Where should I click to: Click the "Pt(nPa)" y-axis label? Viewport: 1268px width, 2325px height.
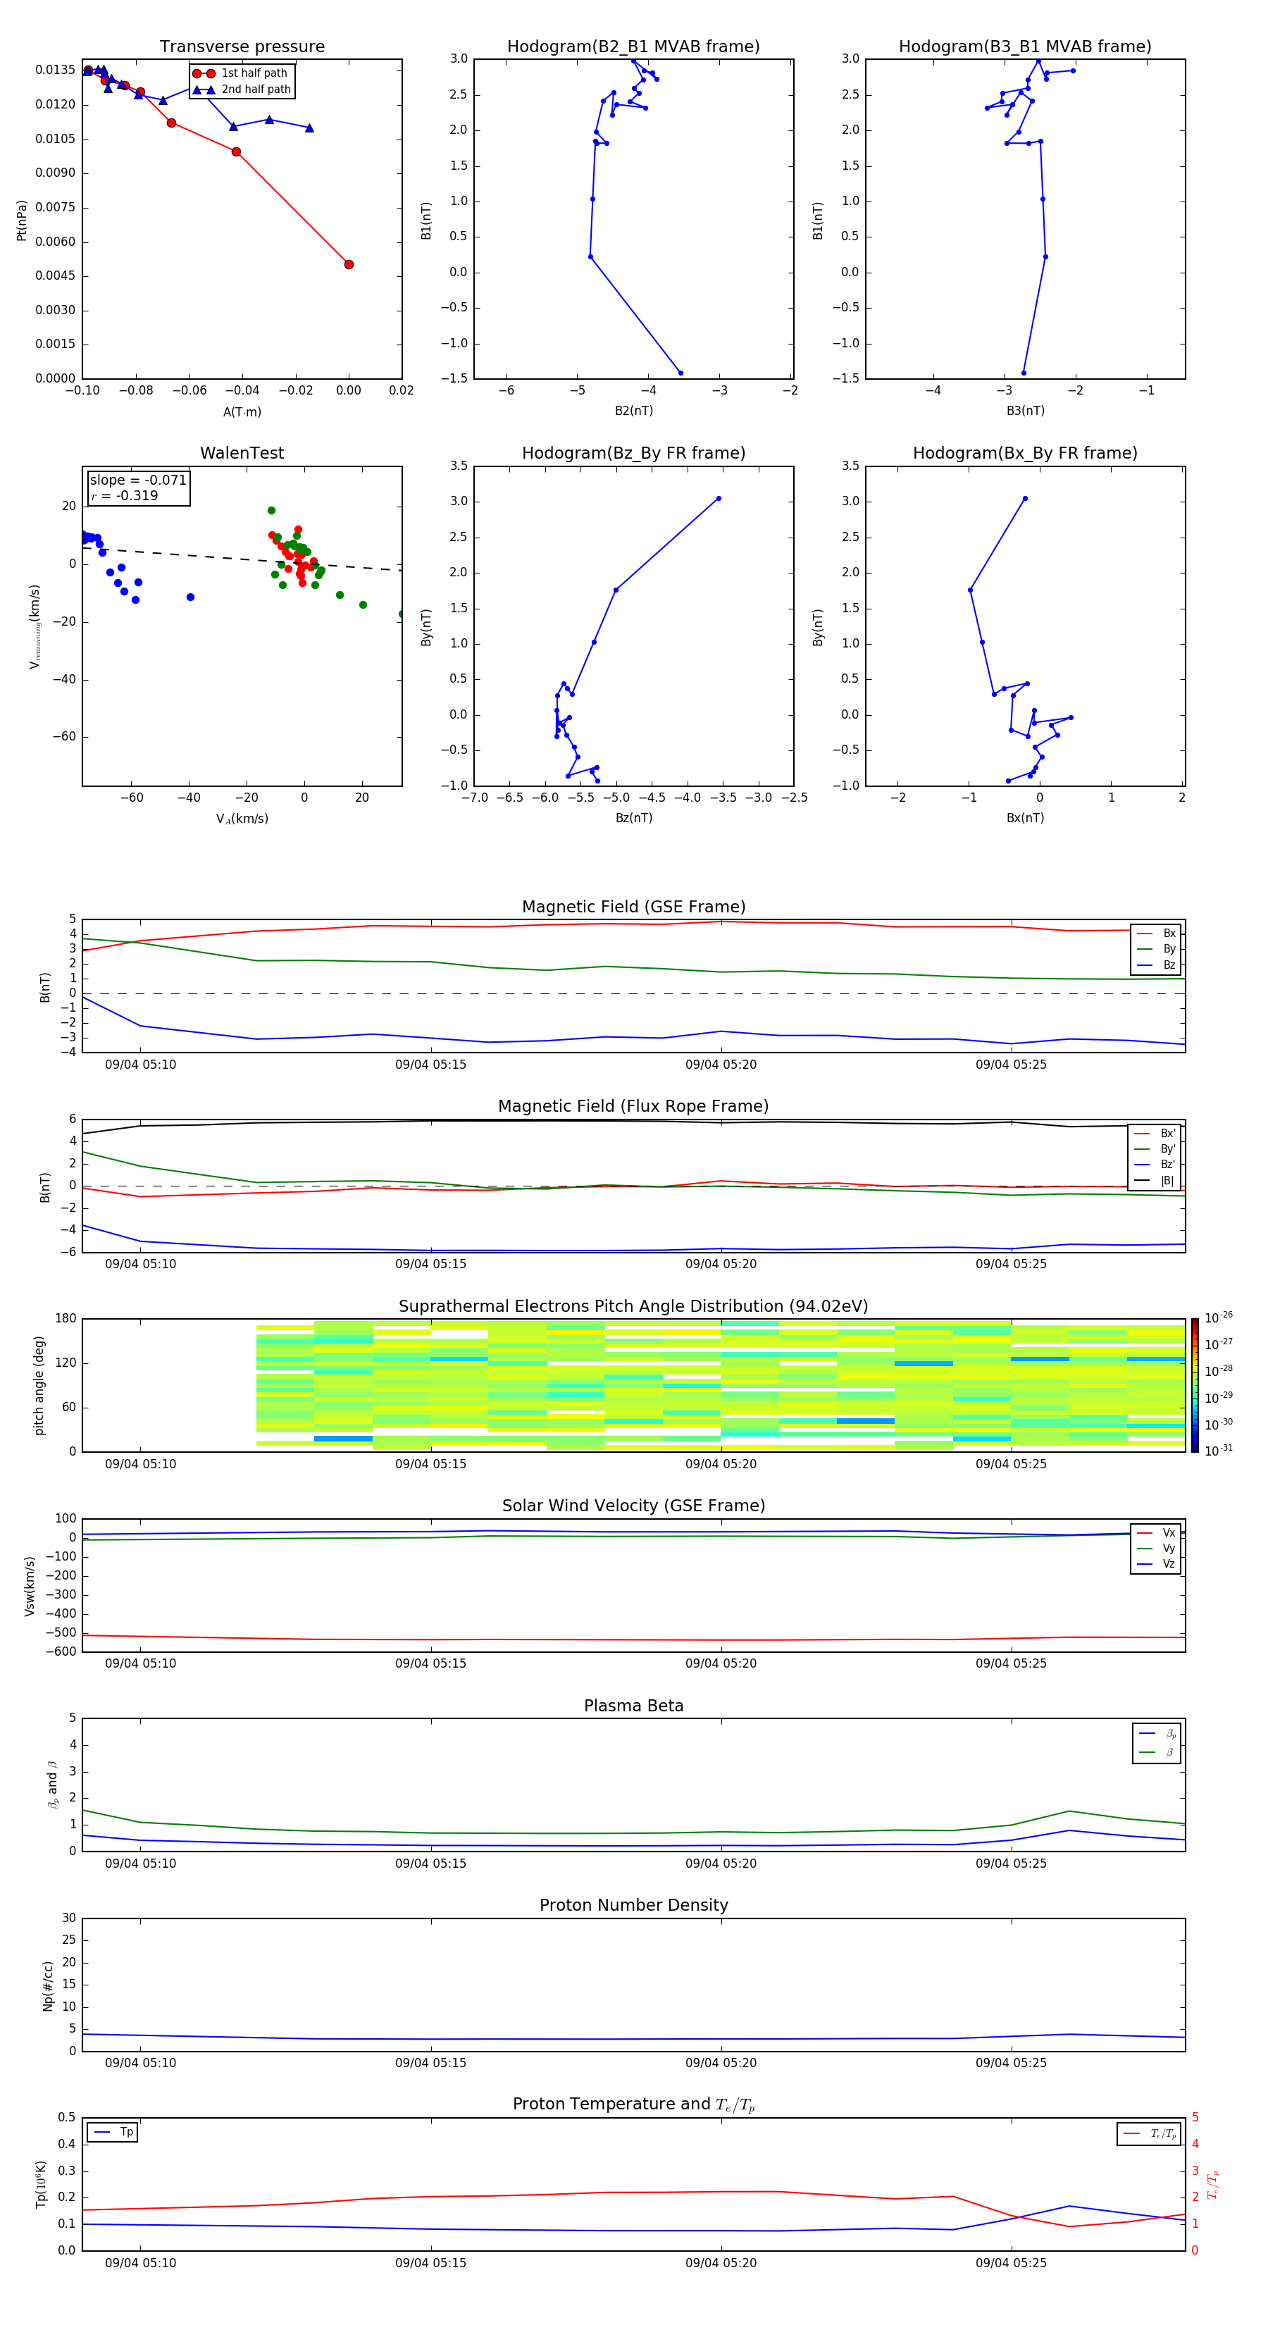[x=22, y=221]
